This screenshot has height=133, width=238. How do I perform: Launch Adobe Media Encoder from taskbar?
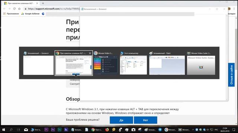click(66, 130)
